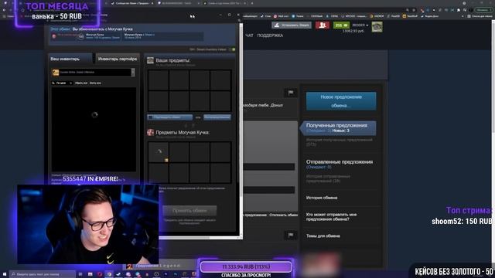Click the profile avatar in Steam header
Viewport: 495px width, 278px height.
377,27
